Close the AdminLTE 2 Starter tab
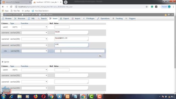The height and width of the screenshot is (99, 176). [30, 2]
